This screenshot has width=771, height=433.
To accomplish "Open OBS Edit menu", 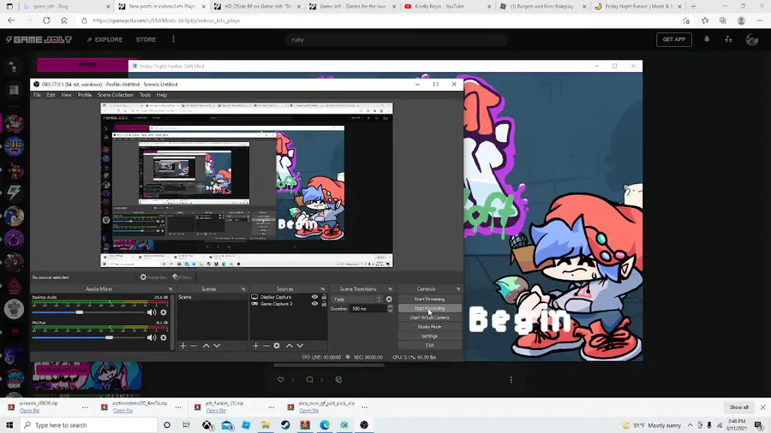I will 51,95.
